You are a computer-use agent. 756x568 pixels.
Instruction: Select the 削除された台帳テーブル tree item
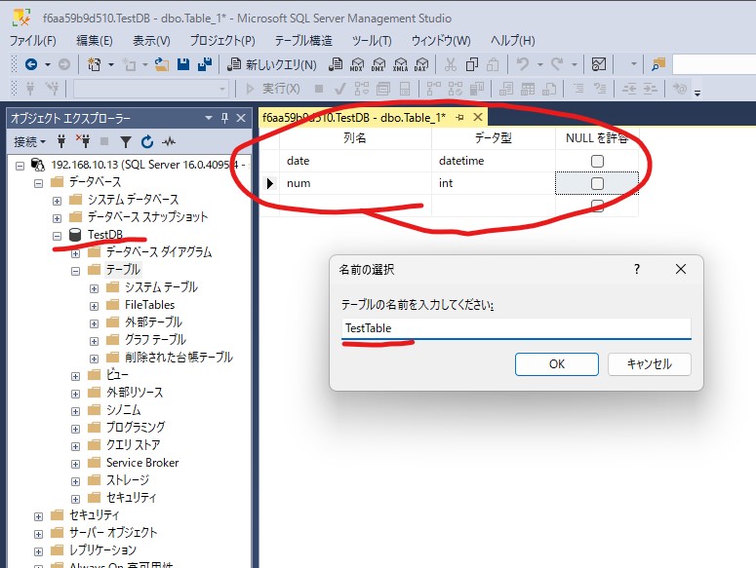click(179, 358)
